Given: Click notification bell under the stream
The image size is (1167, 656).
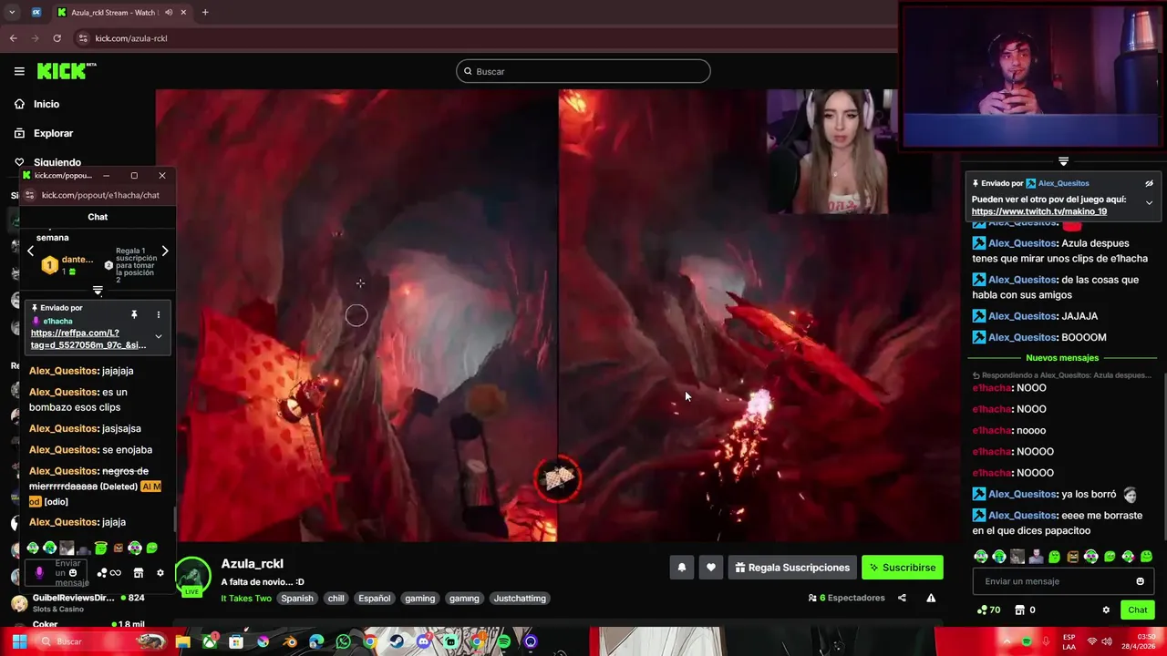Looking at the screenshot, I should (x=681, y=568).
